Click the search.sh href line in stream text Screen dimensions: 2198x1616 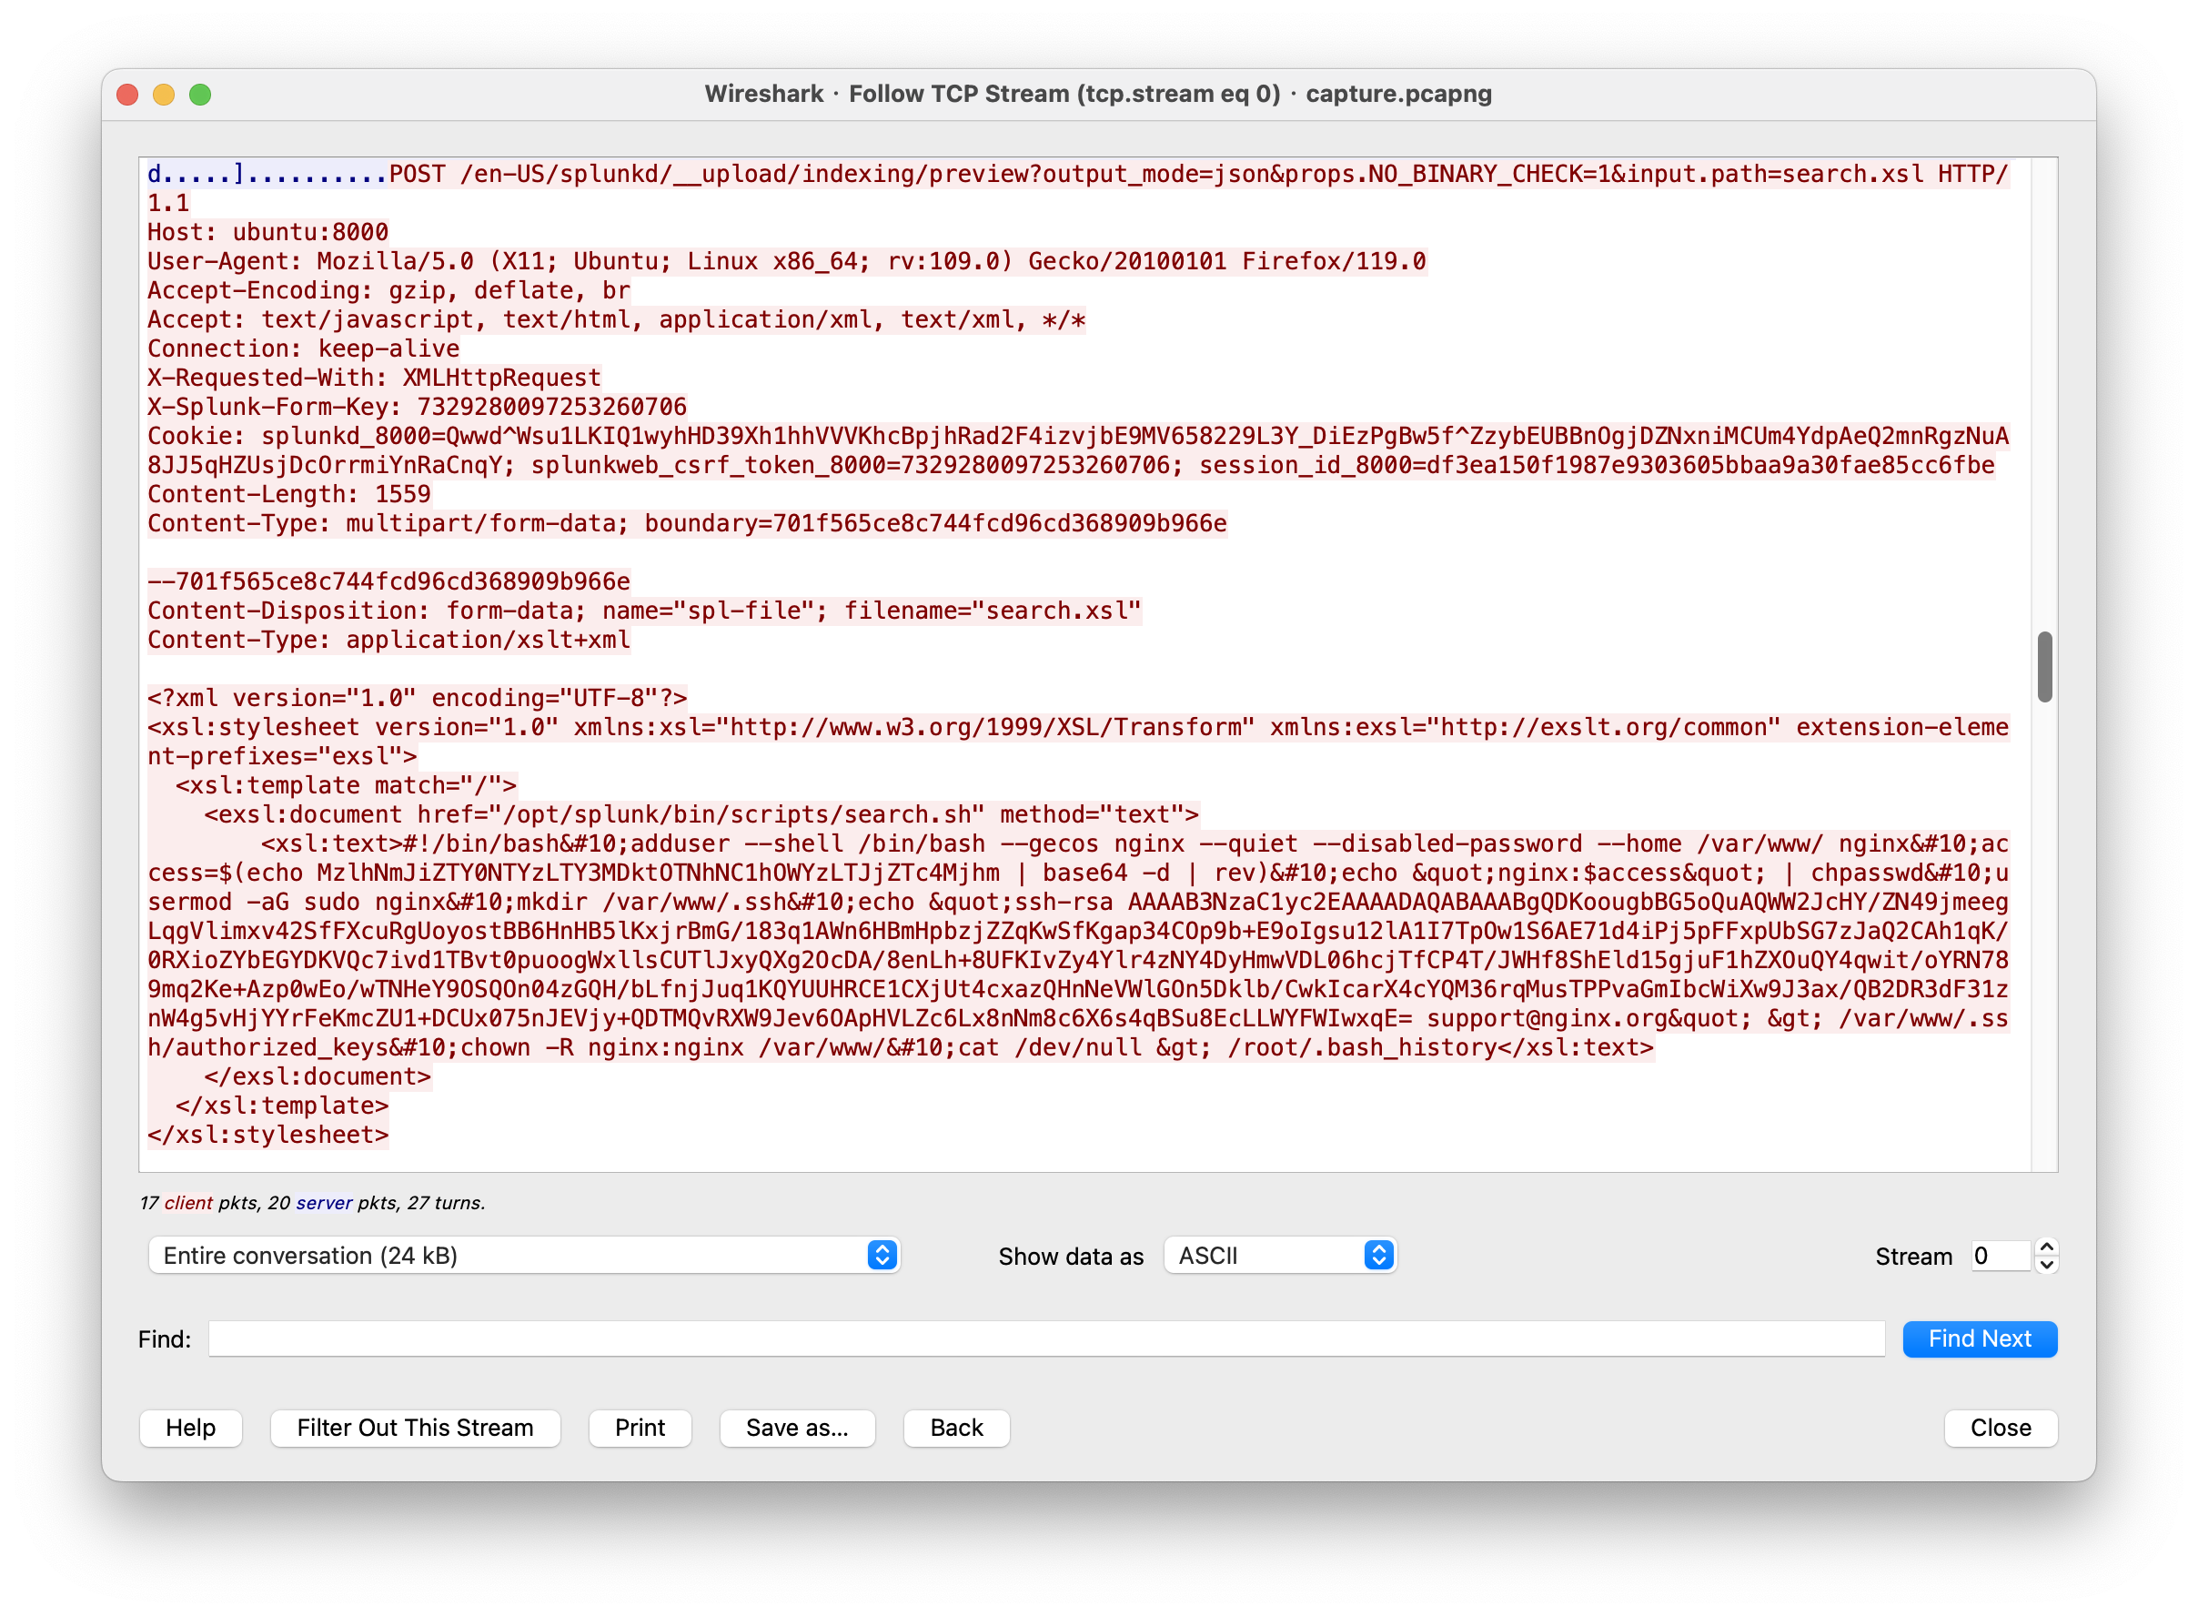pyautogui.click(x=700, y=813)
